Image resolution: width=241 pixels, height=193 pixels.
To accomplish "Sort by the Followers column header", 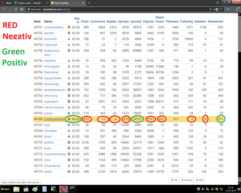I will [172, 21].
